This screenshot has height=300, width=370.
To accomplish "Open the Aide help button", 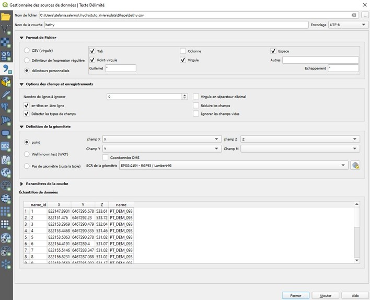I will point(355,295).
